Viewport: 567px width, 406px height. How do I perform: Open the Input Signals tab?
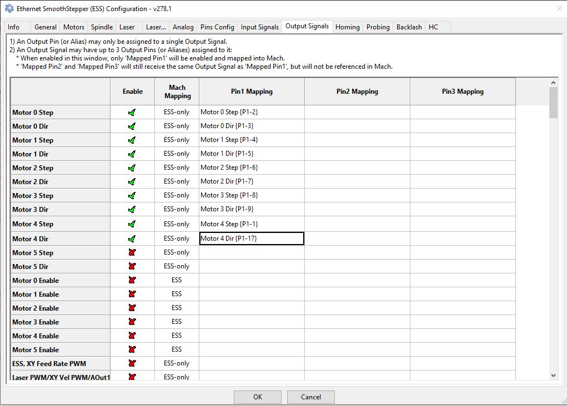260,27
